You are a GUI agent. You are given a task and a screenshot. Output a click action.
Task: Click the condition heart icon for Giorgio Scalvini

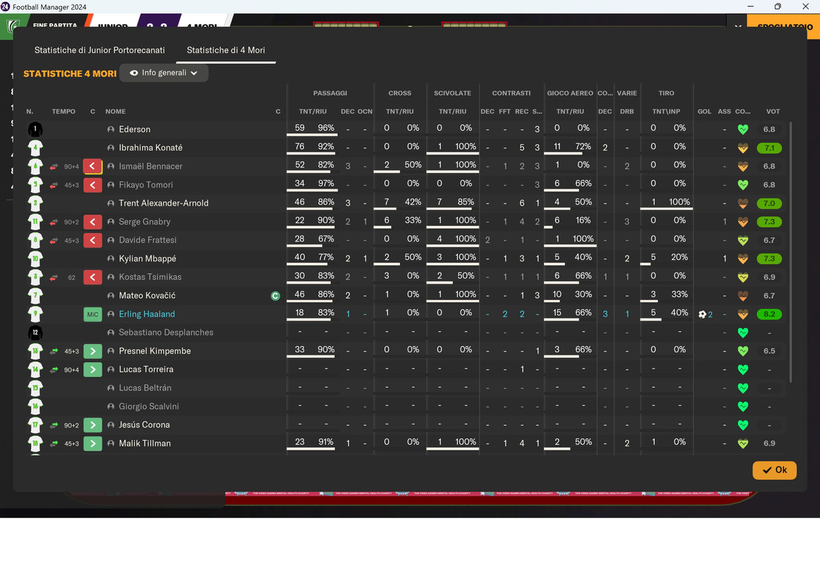click(x=742, y=407)
